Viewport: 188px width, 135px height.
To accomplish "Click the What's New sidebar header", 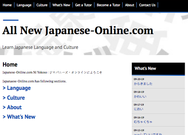I will [x=158, y=69].
